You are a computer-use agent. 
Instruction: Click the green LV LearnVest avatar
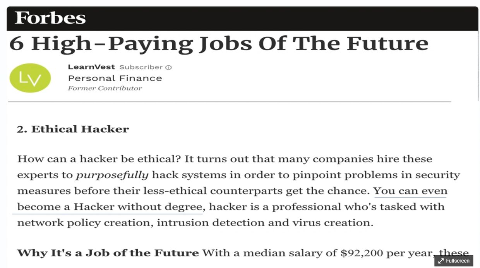(x=30, y=78)
